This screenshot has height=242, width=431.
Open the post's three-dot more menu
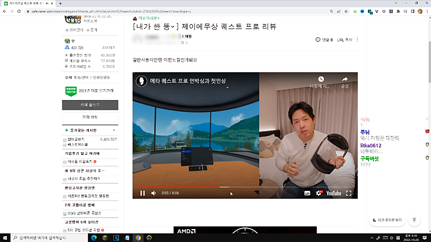357,39
